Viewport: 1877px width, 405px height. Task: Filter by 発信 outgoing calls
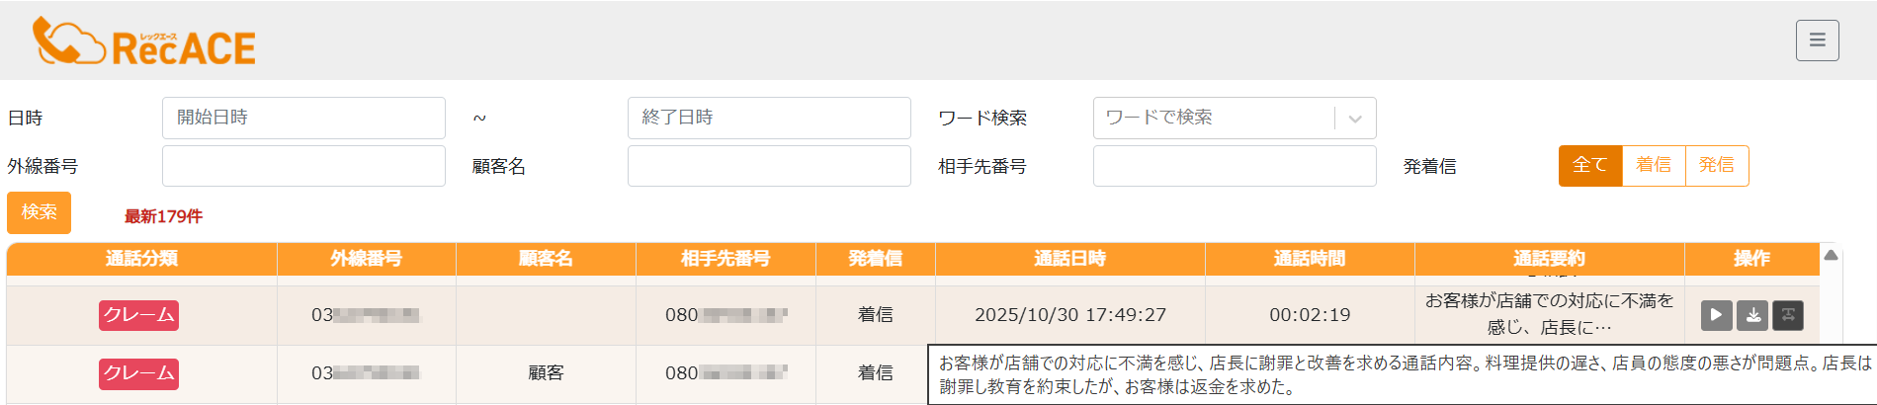point(1717,166)
